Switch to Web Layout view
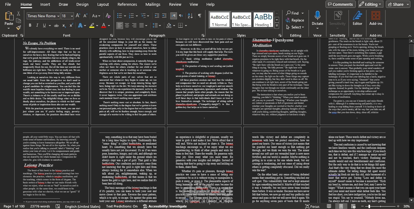 pos(353,206)
